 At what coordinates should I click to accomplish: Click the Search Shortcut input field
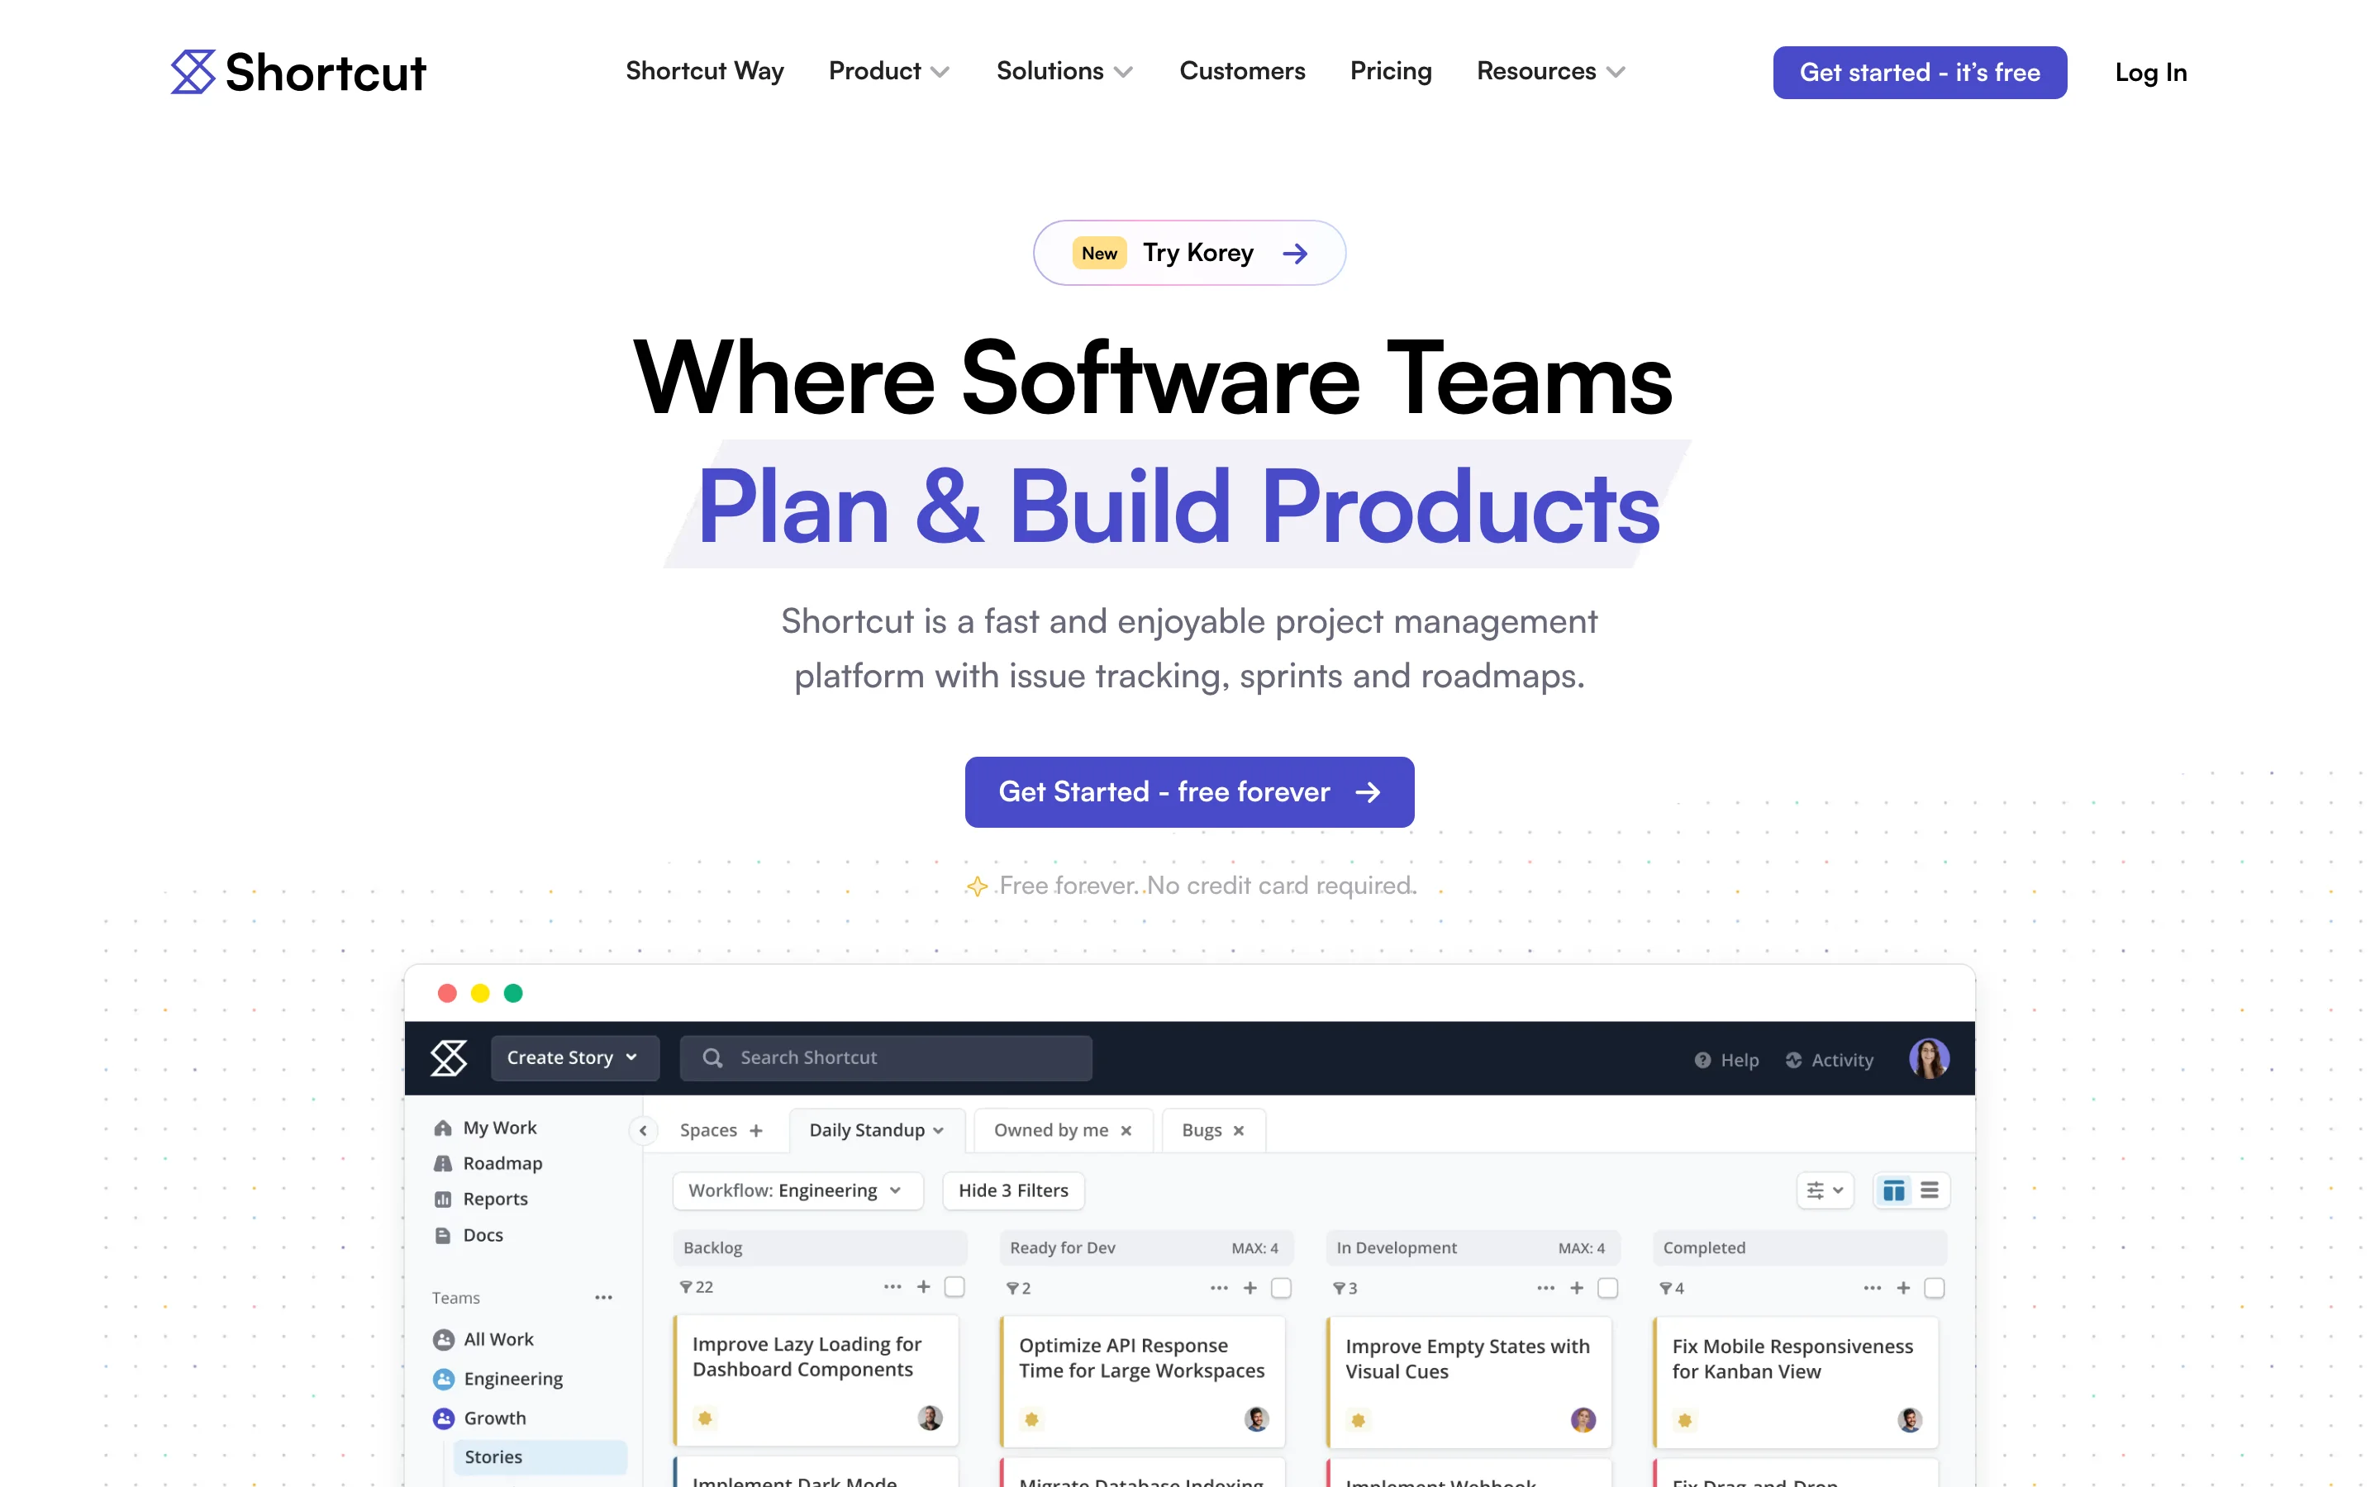tap(885, 1057)
